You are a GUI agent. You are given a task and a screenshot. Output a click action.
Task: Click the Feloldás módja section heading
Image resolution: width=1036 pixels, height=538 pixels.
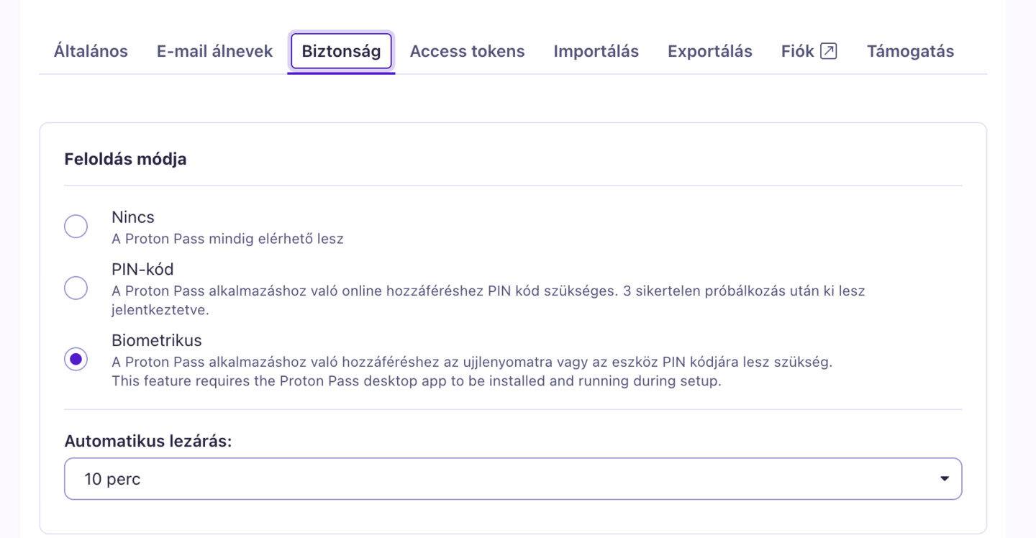[125, 159]
